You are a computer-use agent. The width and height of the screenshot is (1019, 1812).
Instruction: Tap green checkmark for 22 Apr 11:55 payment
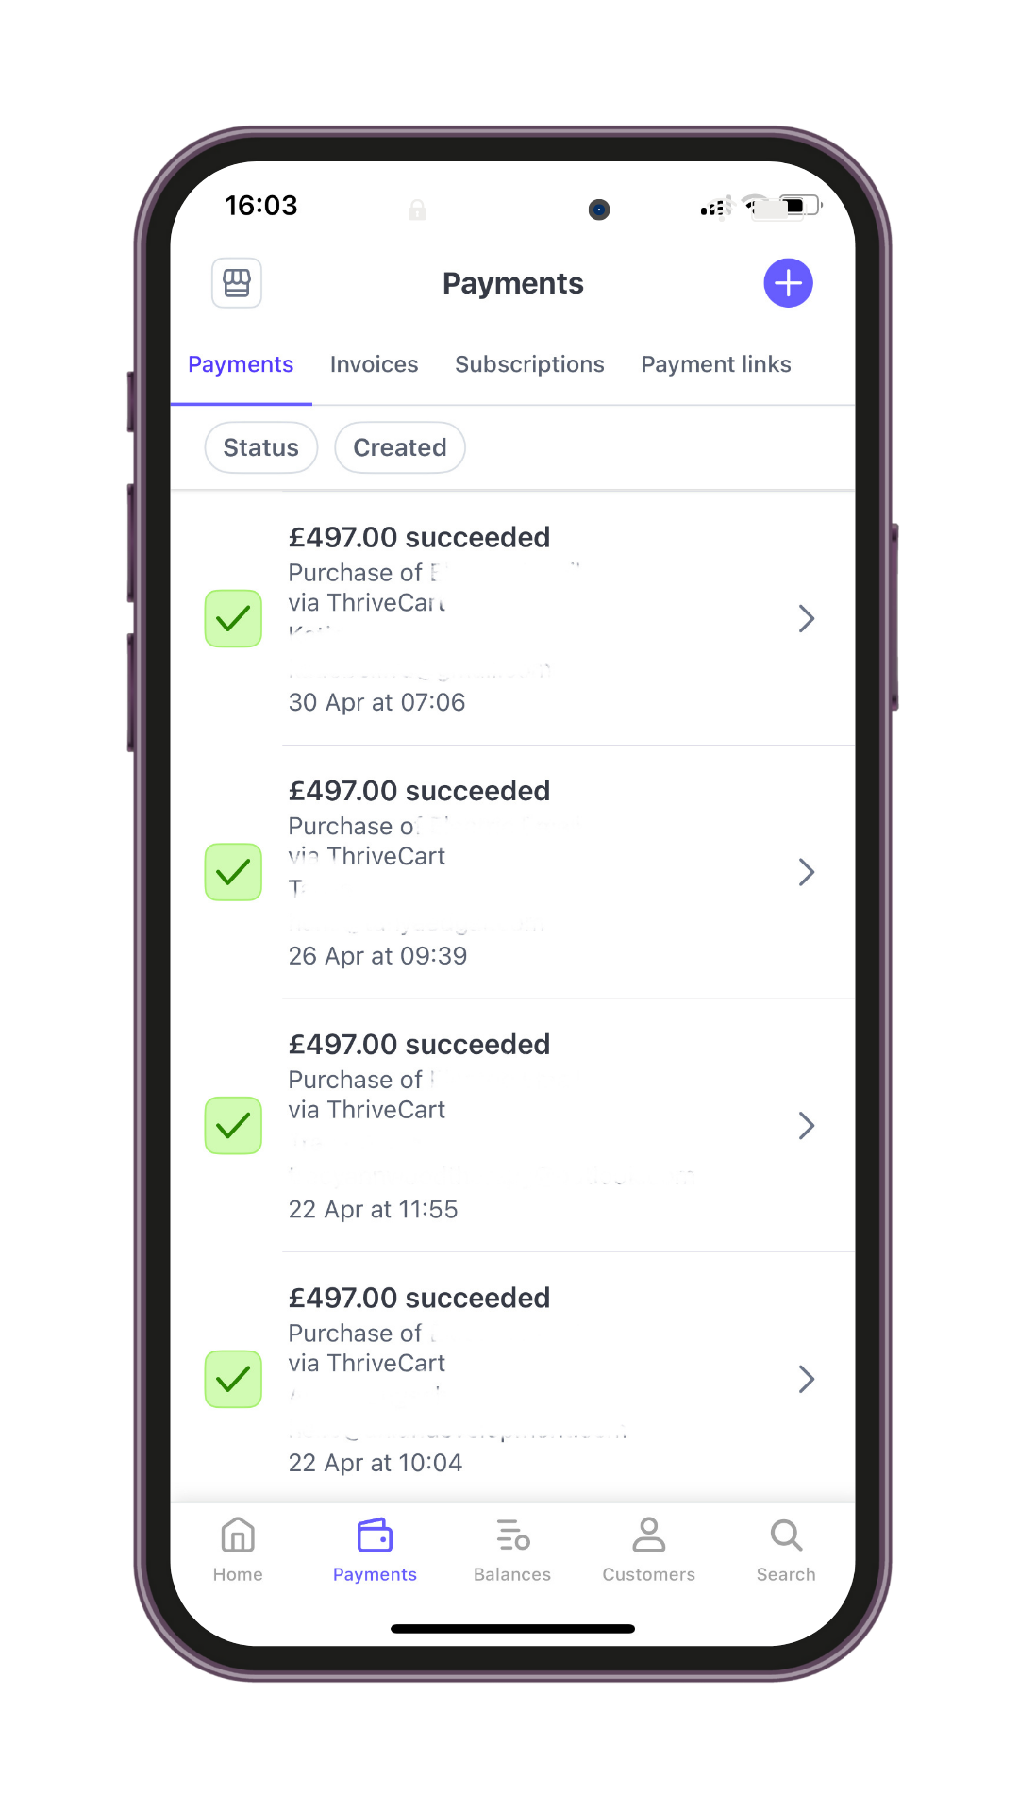233,1125
